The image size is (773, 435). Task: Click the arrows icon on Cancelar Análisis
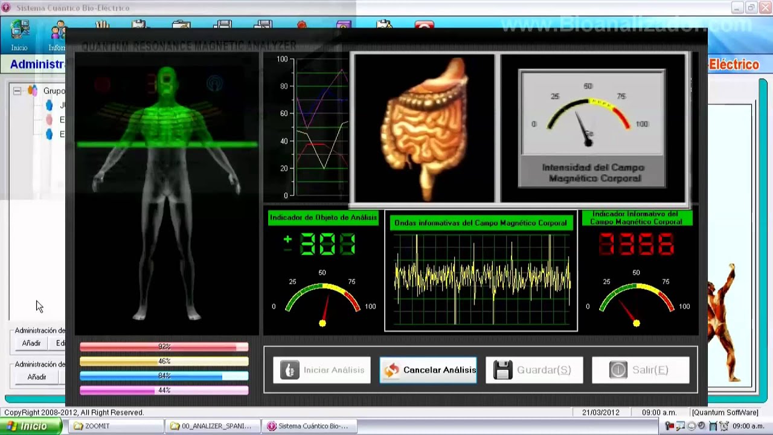391,370
